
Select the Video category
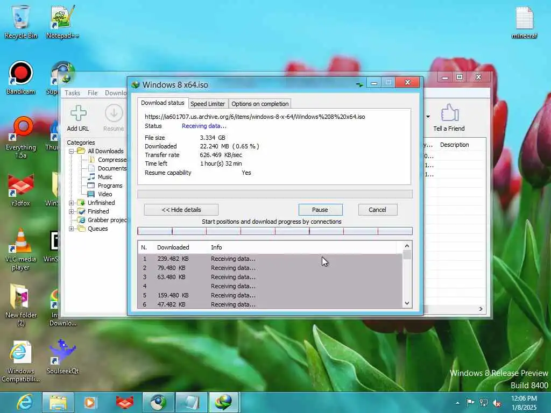[x=105, y=194]
